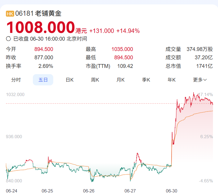
Task: Click the 06-30 date on chart axis
Action: [x=172, y=191]
